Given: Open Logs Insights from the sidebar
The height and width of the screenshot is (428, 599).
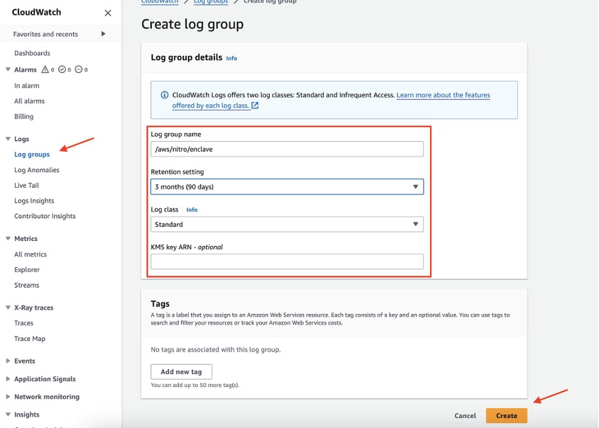Looking at the screenshot, I should [33, 200].
